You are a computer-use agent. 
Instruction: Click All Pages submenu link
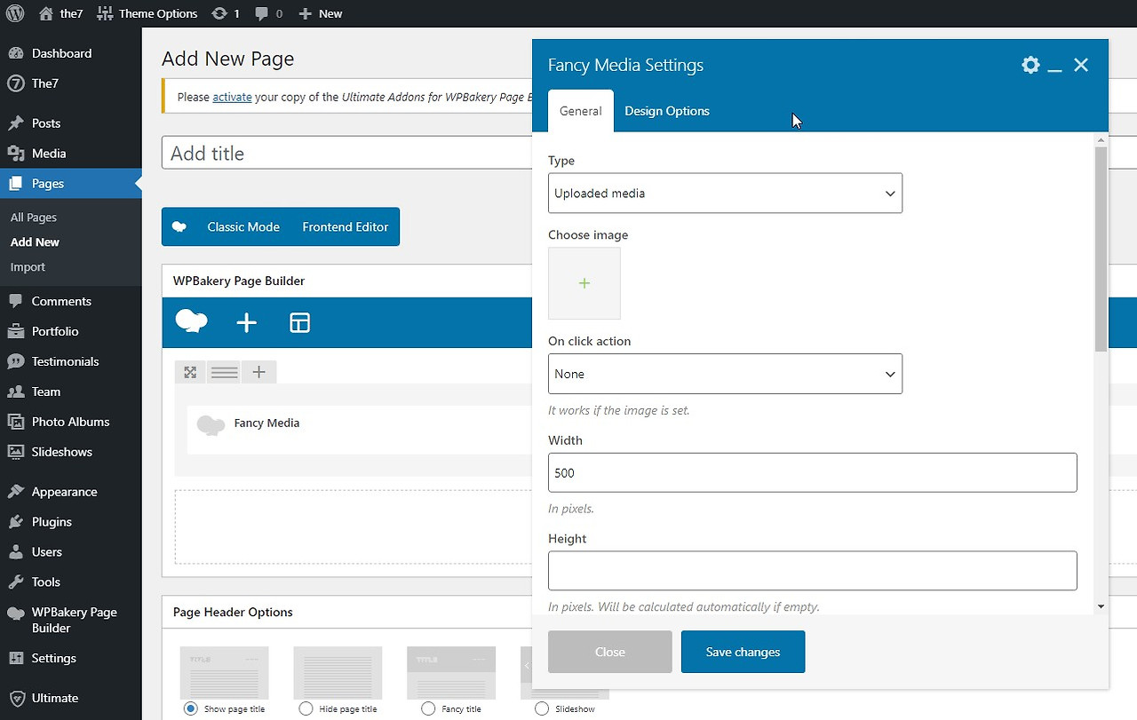coord(34,218)
